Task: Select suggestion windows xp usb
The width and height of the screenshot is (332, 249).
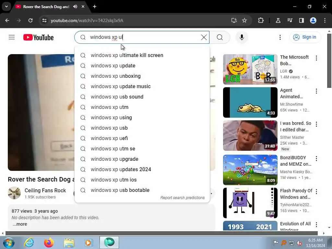Action: coord(142,128)
